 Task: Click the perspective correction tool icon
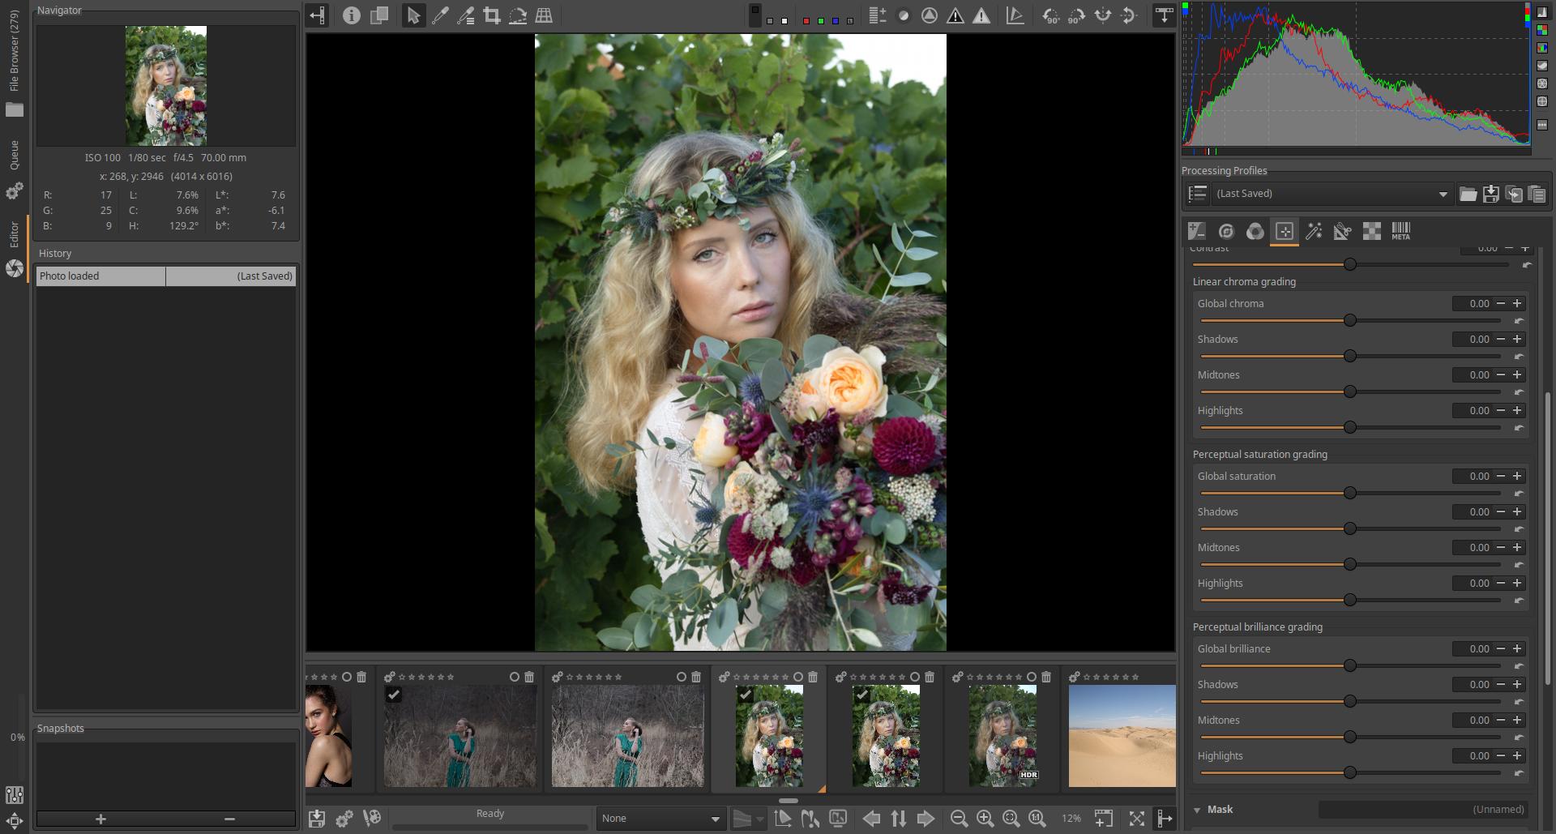pyautogui.click(x=544, y=15)
